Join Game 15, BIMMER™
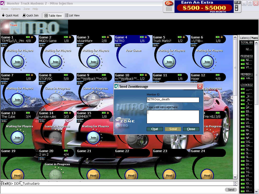The image size is (259, 194). (x=93, y=138)
